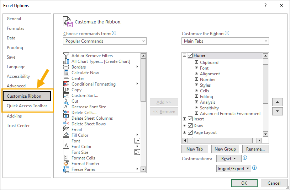The height and width of the screenshot is (190, 290).
Task: Uncheck the Home tab checkbox
Action: coord(190,55)
